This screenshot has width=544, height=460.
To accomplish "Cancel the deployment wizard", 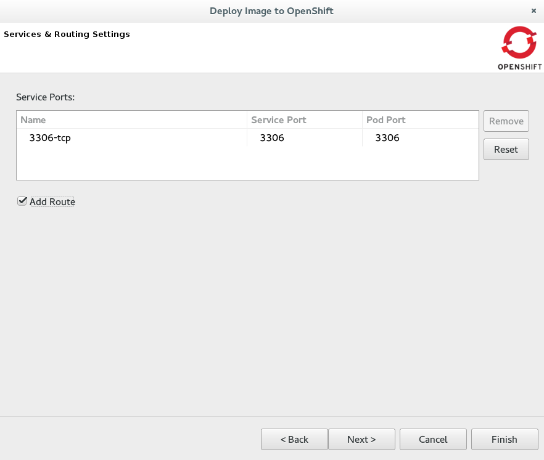I will (433, 439).
